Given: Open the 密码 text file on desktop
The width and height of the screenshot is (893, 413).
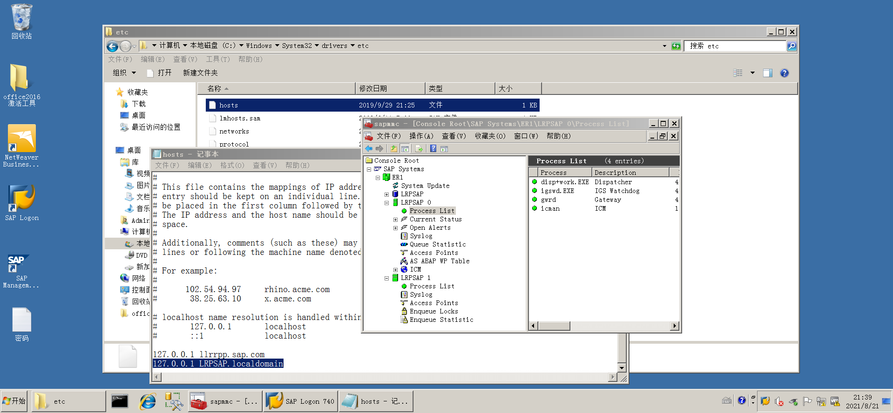Looking at the screenshot, I should pos(21,324).
